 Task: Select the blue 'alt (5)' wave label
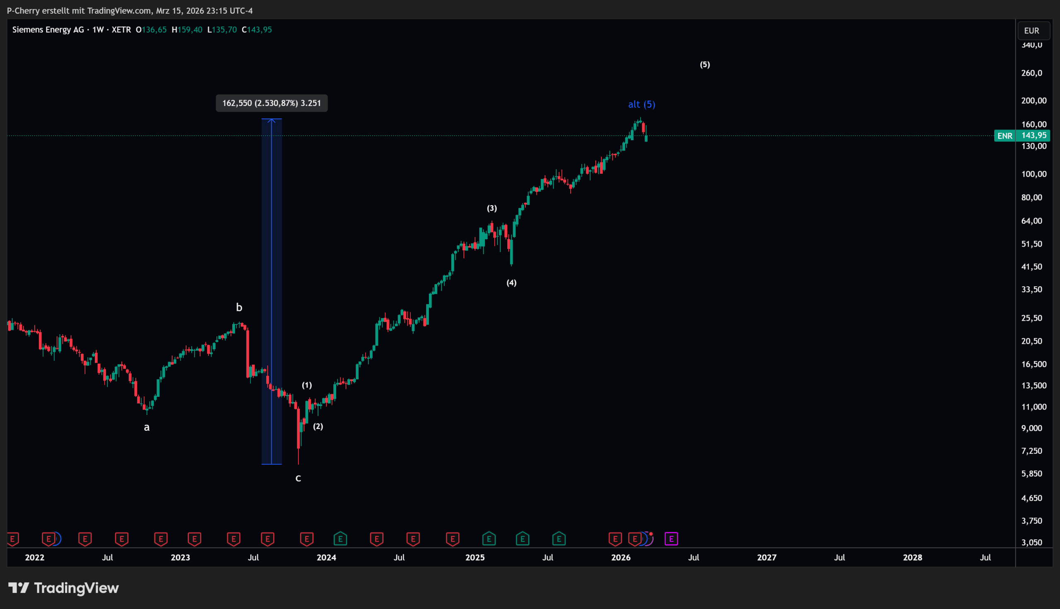tap(641, 105)
